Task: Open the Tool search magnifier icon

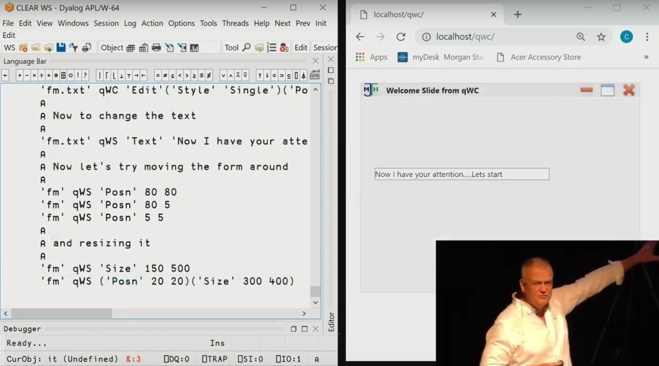Action: [246, 47]
